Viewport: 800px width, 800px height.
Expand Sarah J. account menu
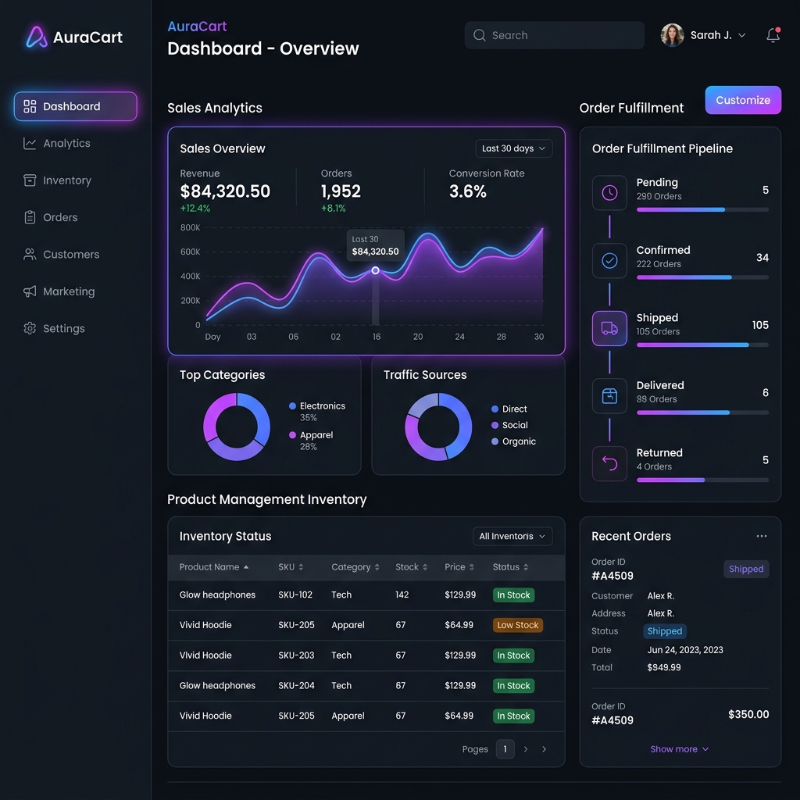pyautogui.click(x=742, y=35)
